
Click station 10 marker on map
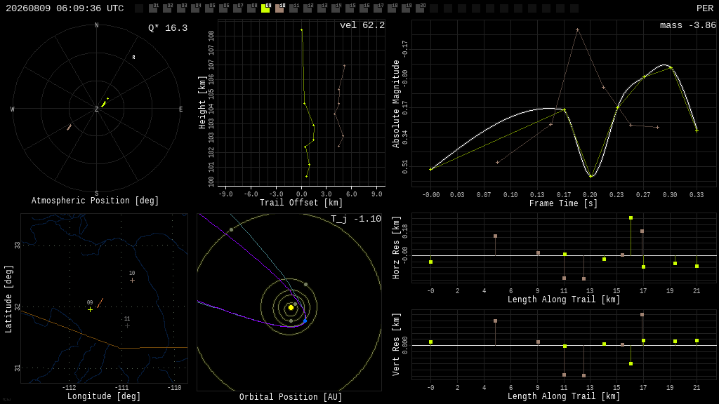[x=133, y=280]
